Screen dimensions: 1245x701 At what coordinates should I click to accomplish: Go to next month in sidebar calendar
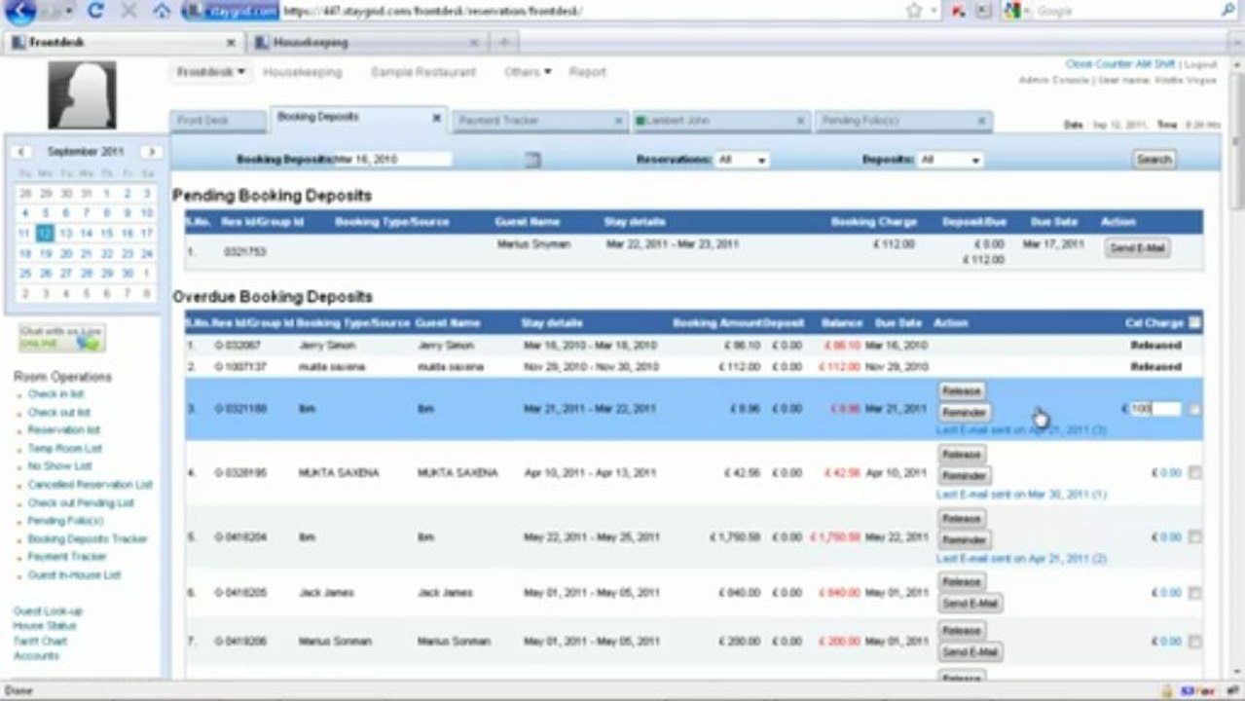(150, 152)
